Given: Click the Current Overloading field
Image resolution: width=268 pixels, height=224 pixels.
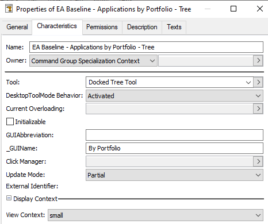Looking at the screenshot, I should tap(170, 109).
